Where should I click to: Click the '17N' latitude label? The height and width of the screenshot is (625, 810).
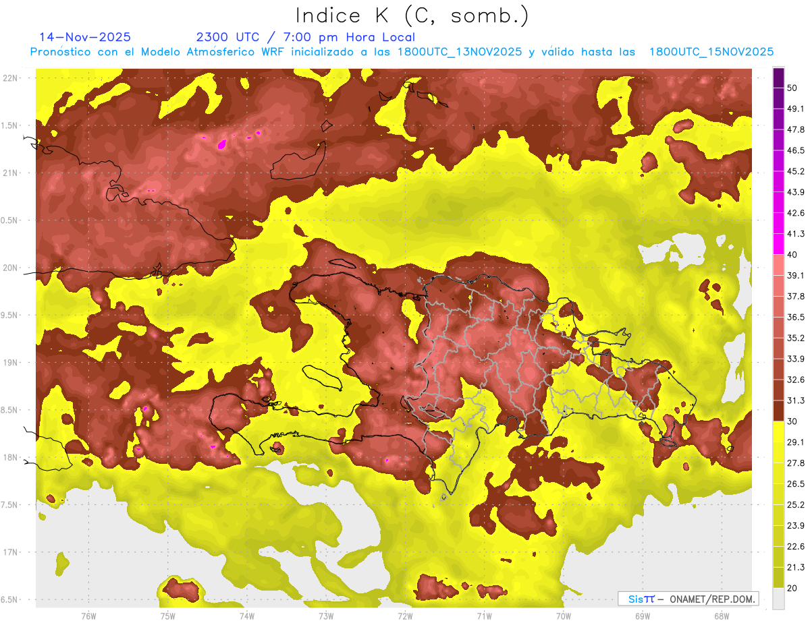coord(11,552)
